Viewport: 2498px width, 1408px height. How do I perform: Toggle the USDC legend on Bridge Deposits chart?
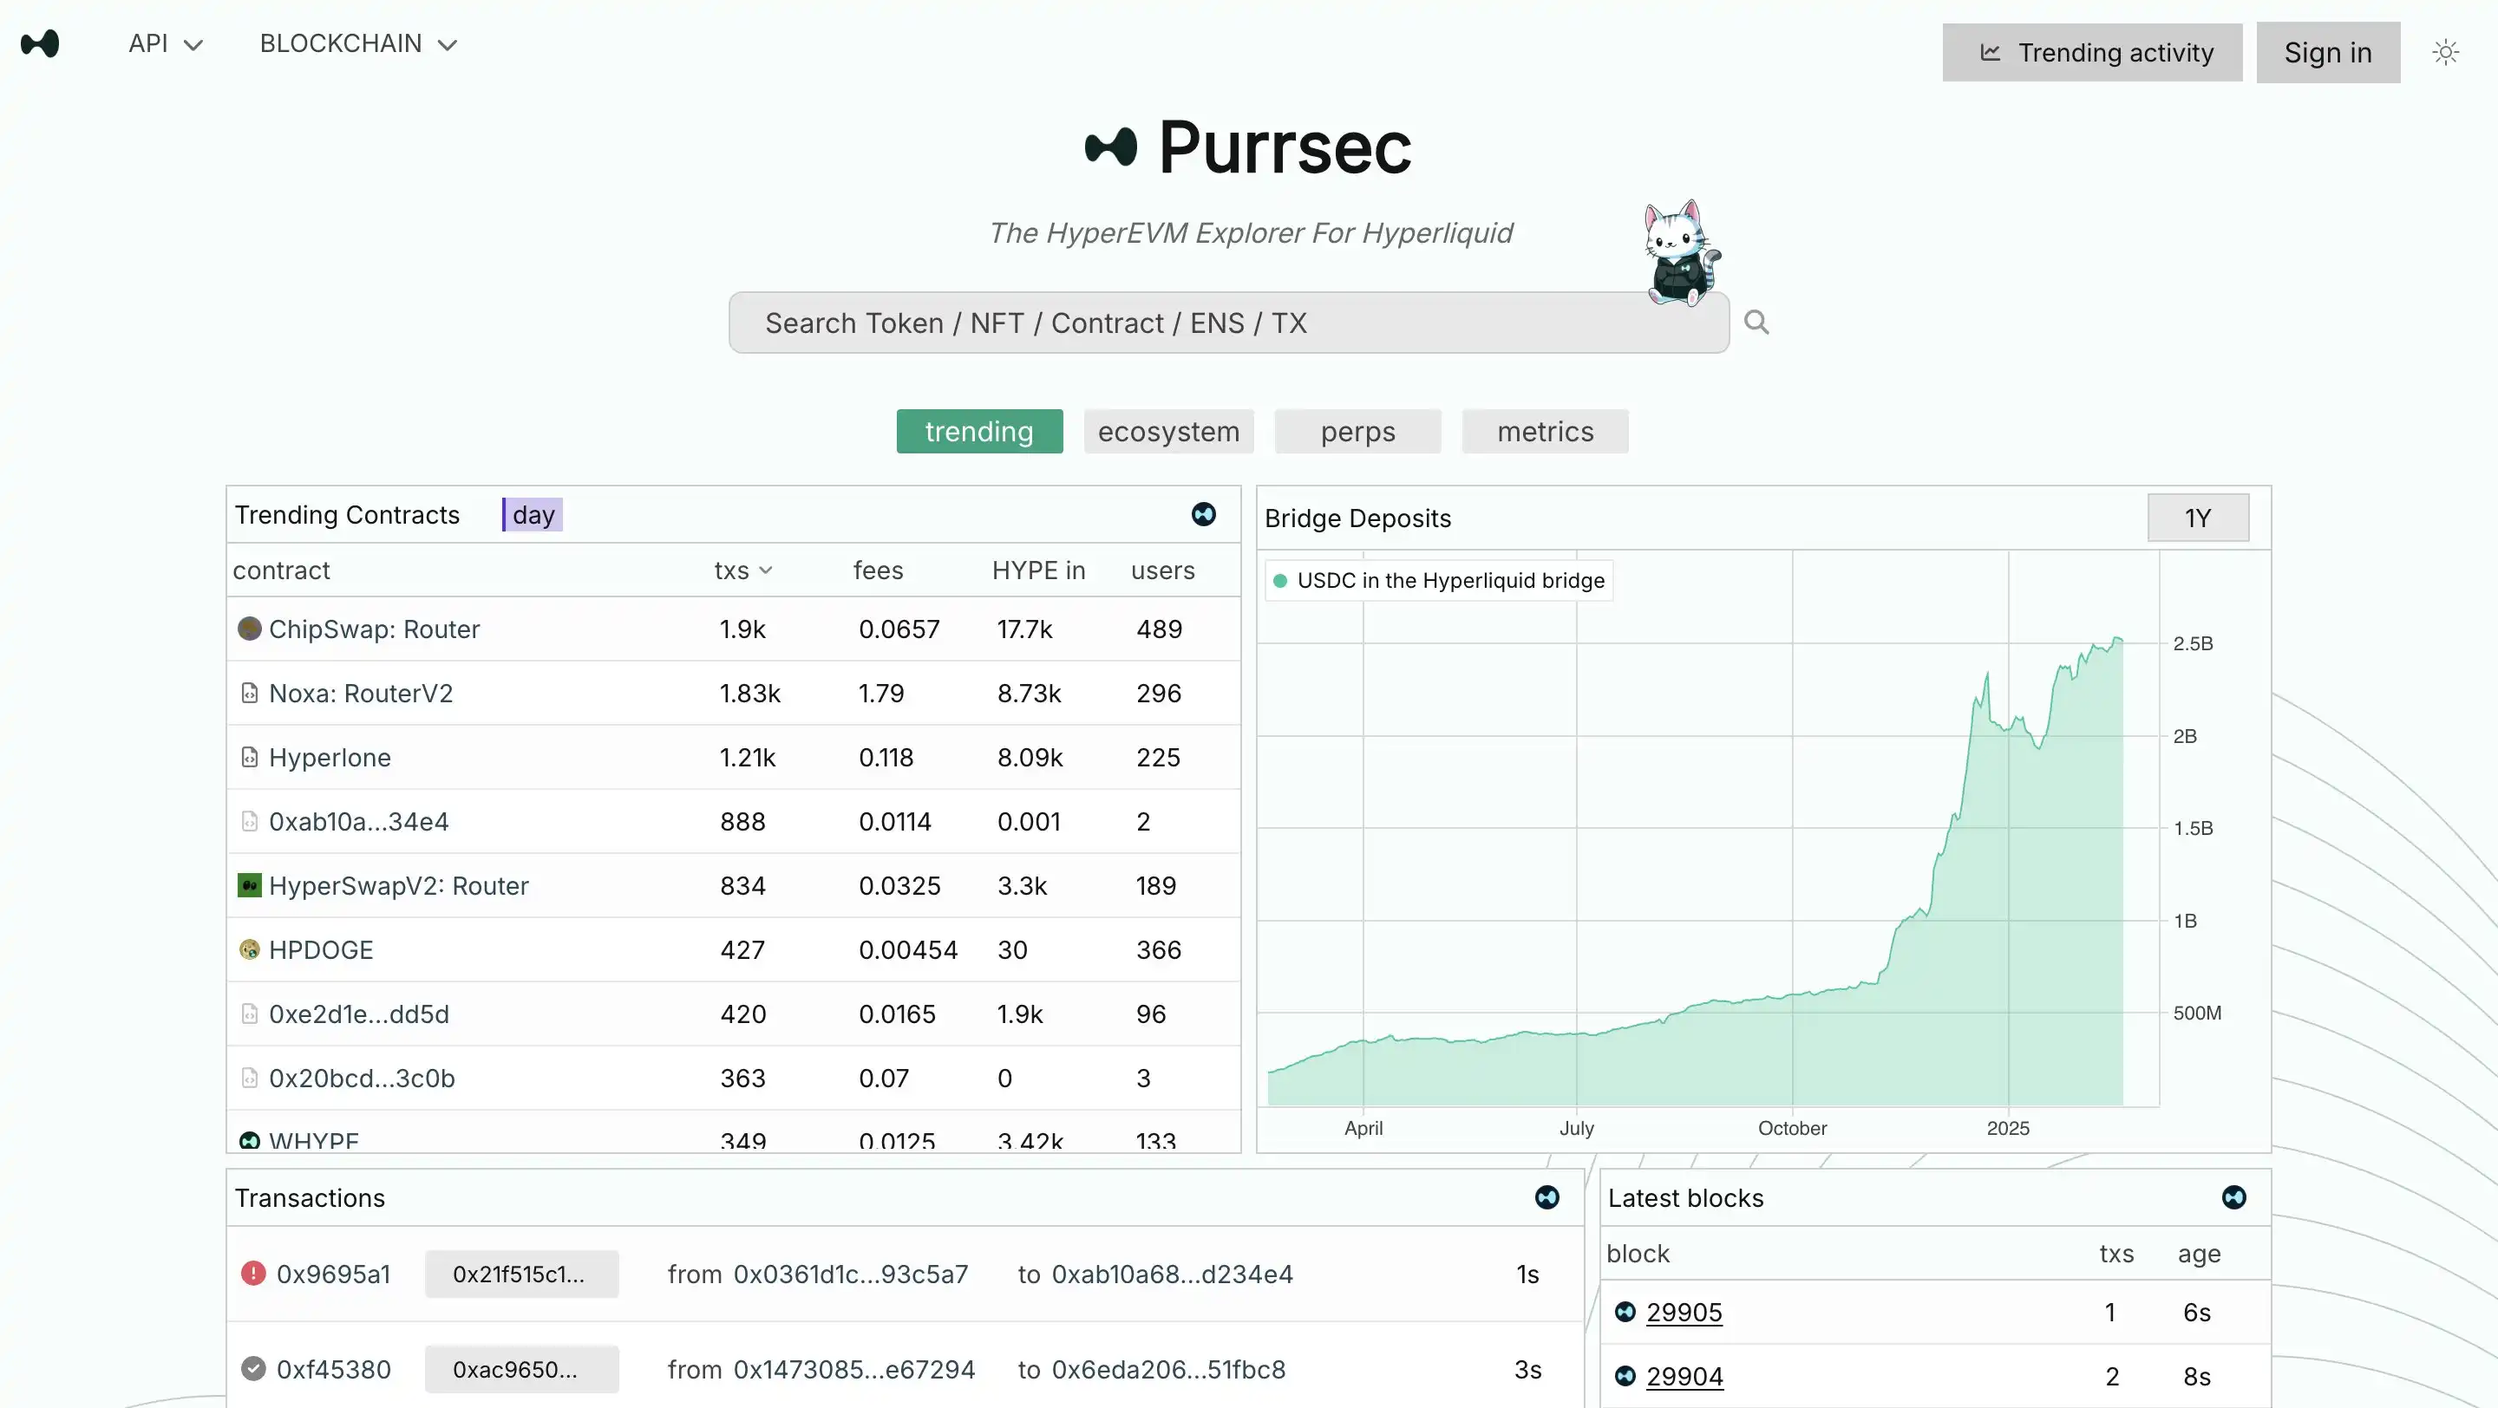coord(1437,580)
